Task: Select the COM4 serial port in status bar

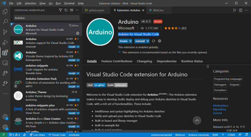Action: coord(231,135)
